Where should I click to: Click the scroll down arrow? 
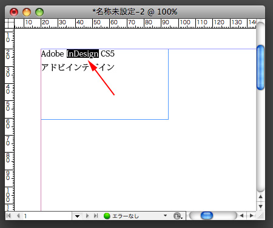pyautogui.click(x=260, y=207)
